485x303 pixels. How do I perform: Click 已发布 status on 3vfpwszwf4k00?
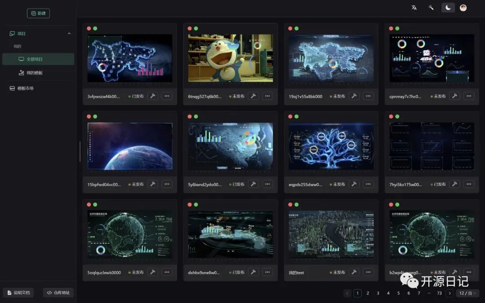(x=136, y=96)
